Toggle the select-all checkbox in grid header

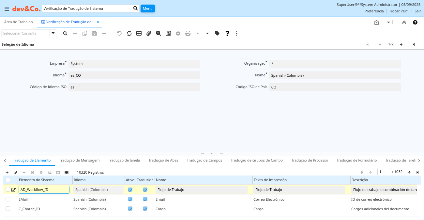coord(8,180)
